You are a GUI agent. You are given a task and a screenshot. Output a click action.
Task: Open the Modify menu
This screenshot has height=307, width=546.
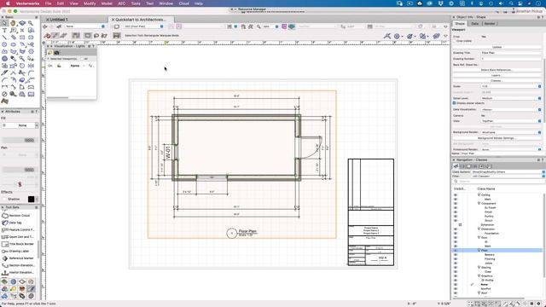coord(90,3)
